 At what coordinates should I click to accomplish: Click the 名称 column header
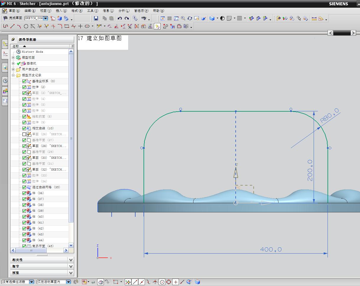[x=40, y=46]
